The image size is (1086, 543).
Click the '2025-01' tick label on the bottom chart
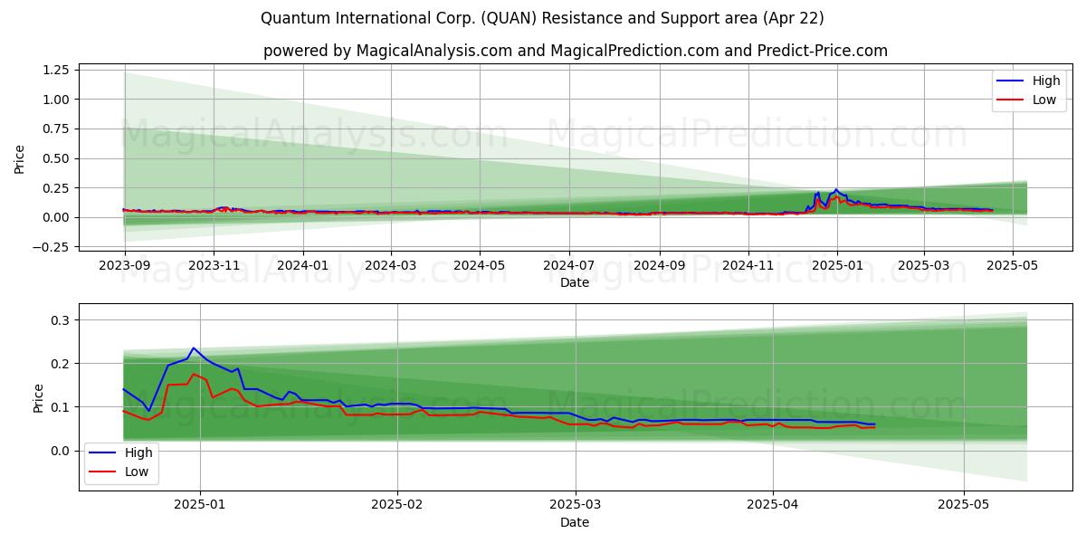coord(200,504)
